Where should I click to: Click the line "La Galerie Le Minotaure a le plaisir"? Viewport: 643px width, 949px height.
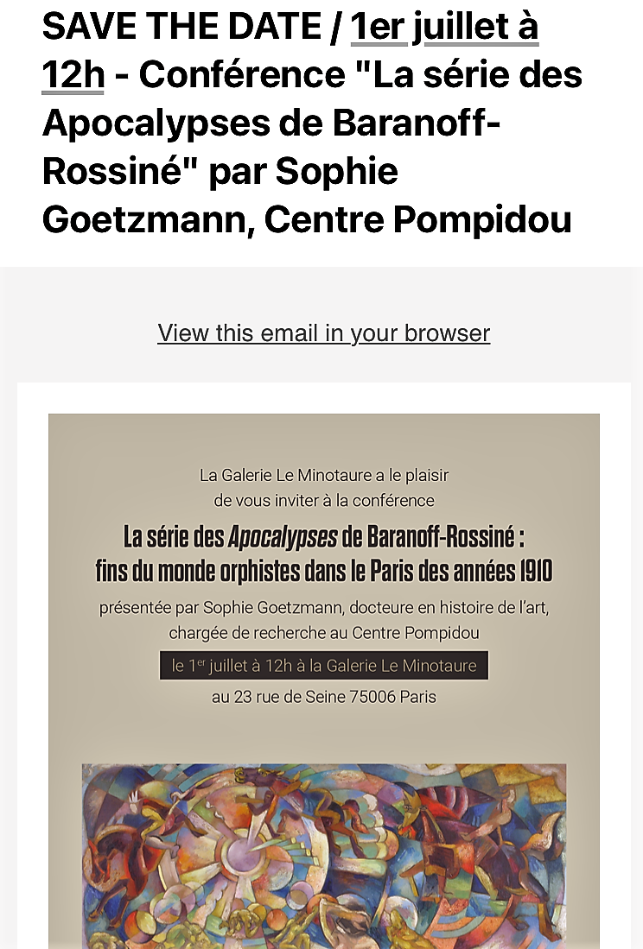click(323, 475)
